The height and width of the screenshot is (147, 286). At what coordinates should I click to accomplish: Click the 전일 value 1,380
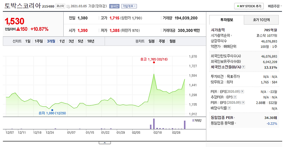tap(83, 18)
